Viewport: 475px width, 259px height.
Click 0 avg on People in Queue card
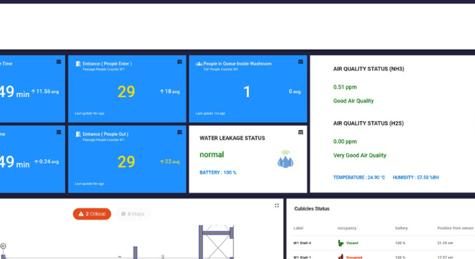coord(294,92)
